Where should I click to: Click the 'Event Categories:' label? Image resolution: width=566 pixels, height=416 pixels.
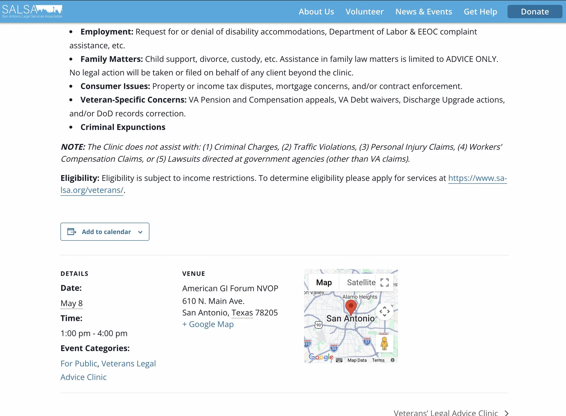coord(95,348)
